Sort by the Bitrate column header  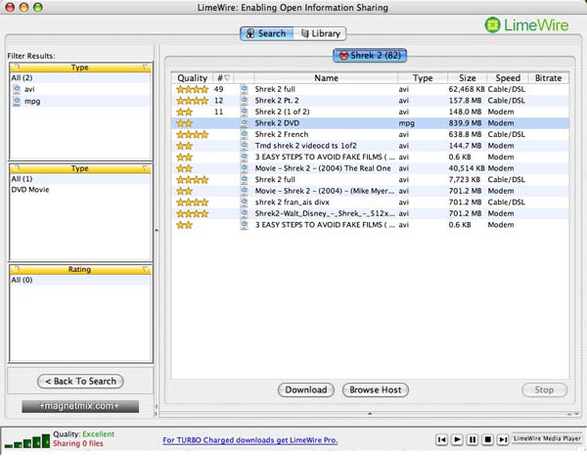[548, 78]
